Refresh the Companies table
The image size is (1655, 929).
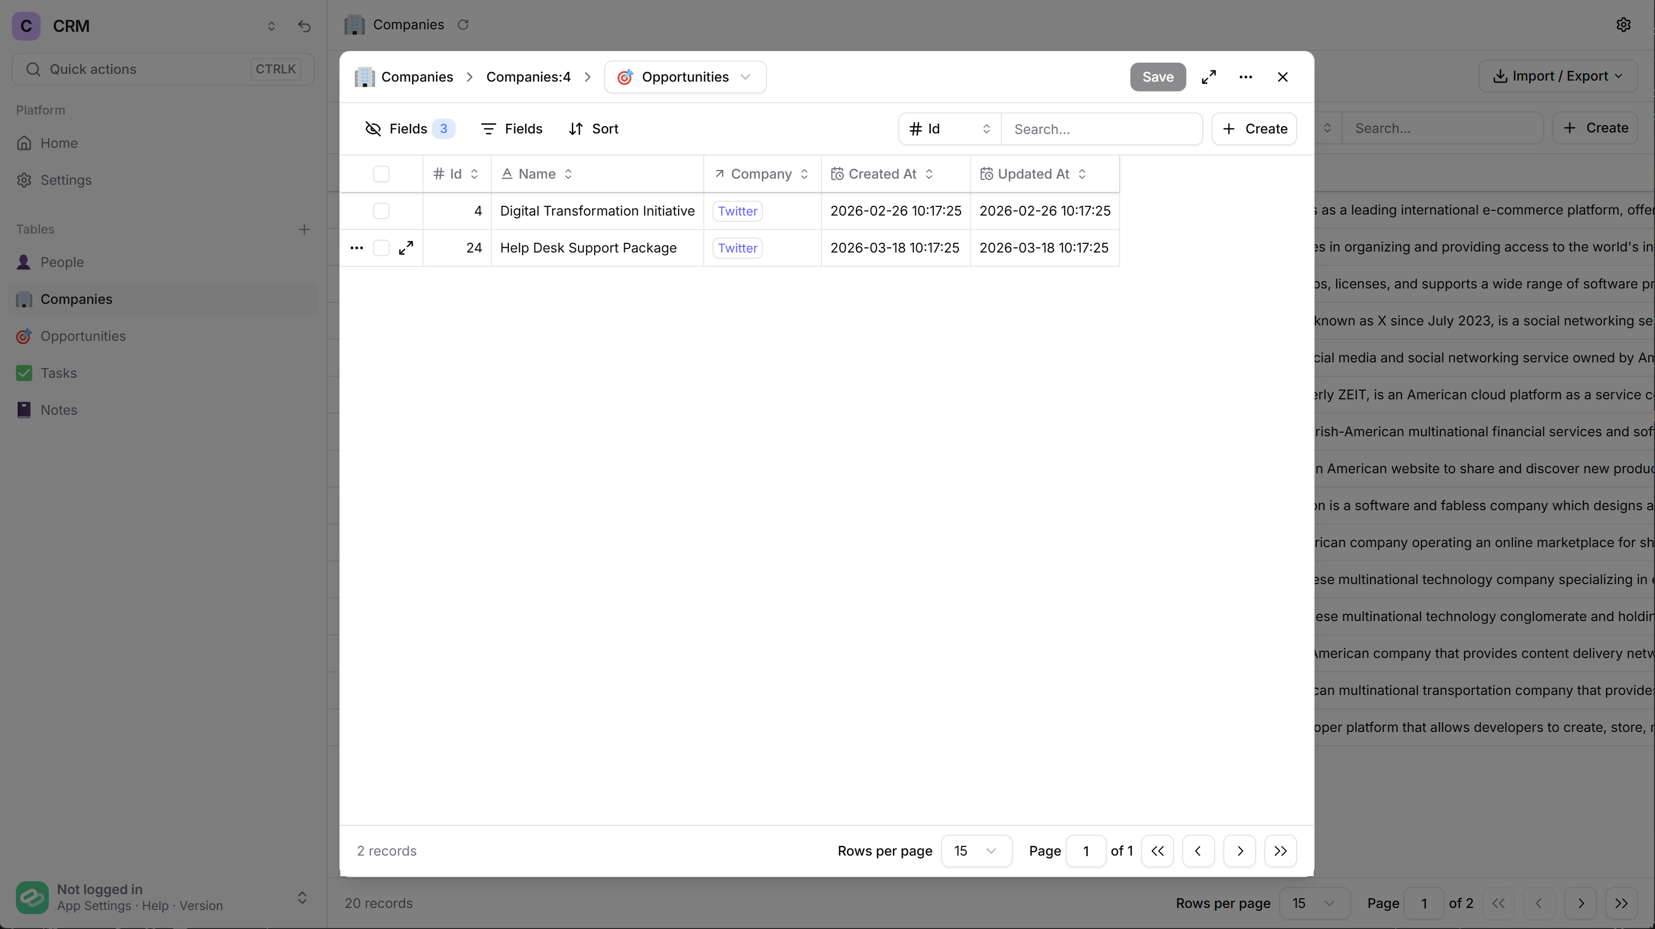tap(463, 25)
